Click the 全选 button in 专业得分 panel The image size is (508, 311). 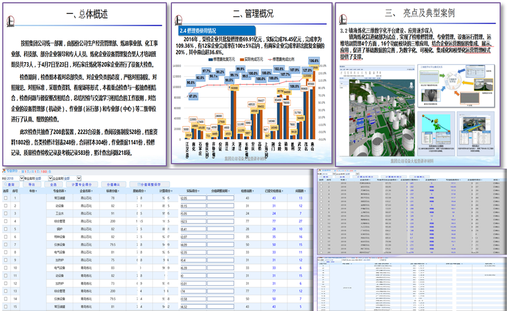coord(53,184)
